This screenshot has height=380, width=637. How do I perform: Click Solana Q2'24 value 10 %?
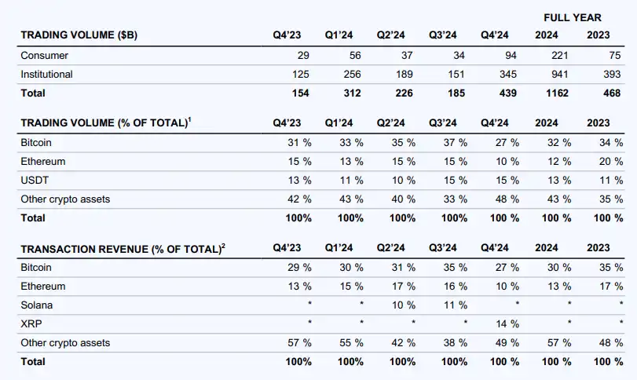click(x=401, y=305)
